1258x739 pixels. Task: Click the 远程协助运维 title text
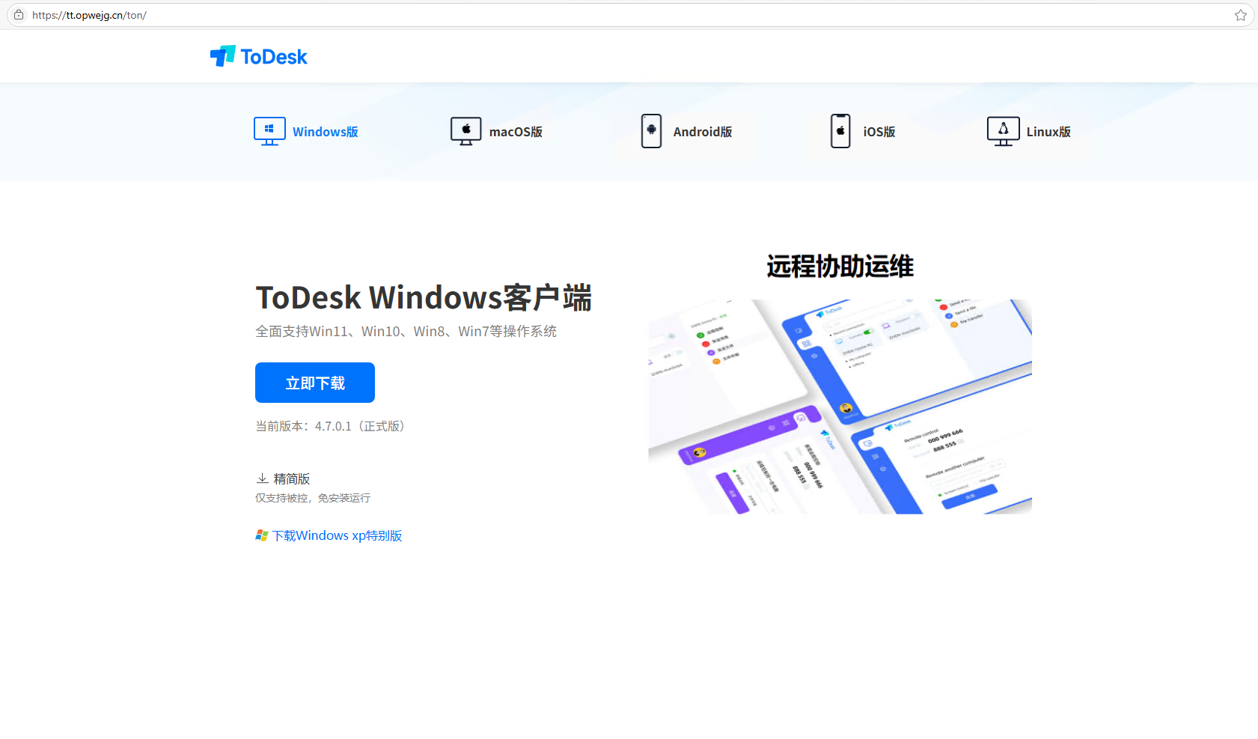(x=840, y=267)
